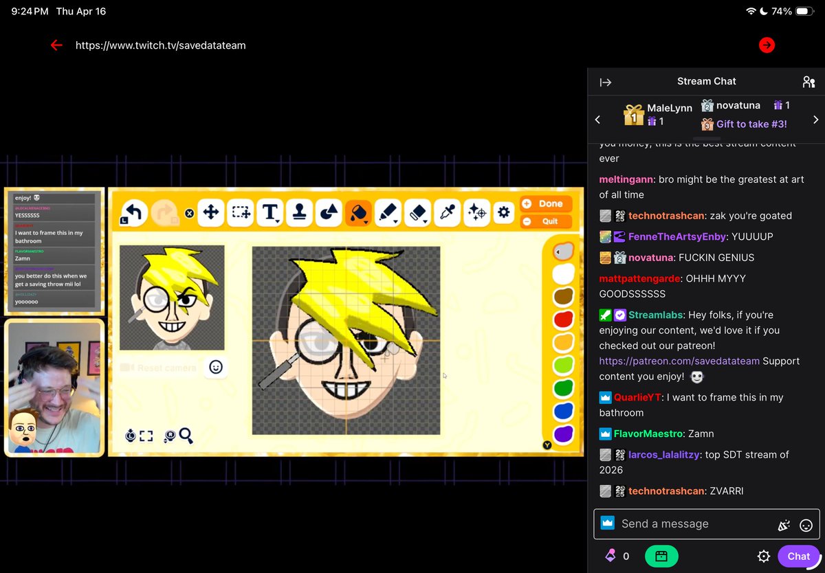Click the green channel points button
The height and width of the screenshot is (573, 825).
click(661, 557)
